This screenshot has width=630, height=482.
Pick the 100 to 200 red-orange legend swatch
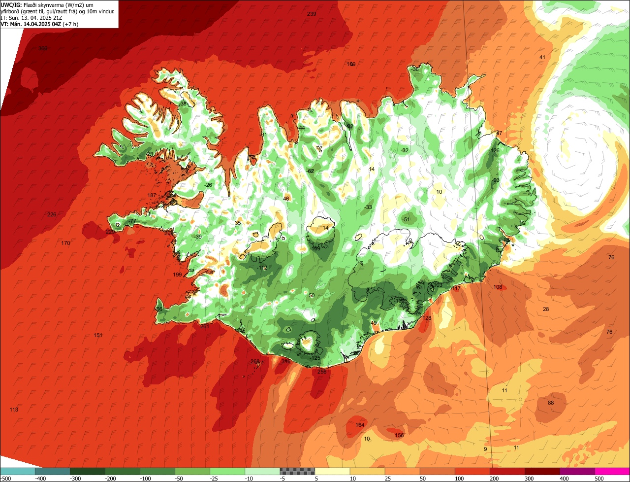tap(472, 471)
